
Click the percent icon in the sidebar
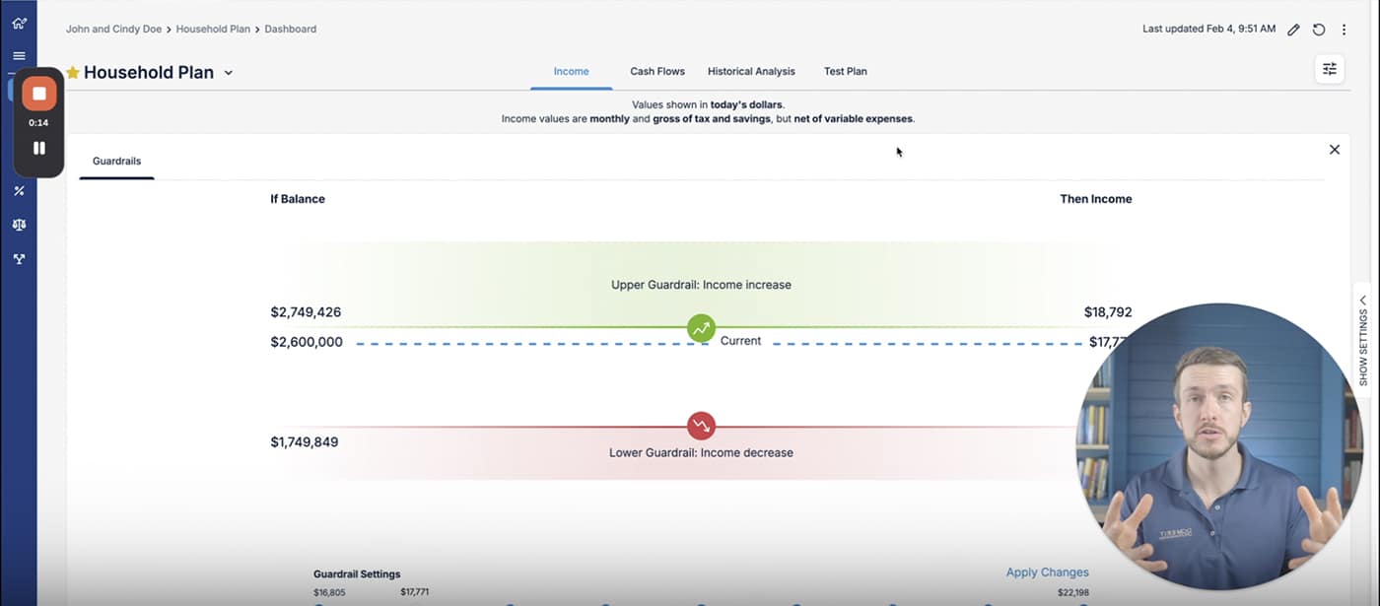point(19,191)
